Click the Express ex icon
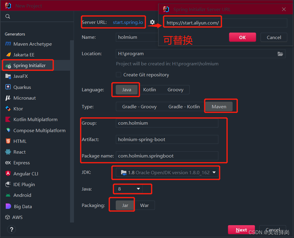Image resolution: width=294 pixels, height=238 pixels. tap(8, 163)
